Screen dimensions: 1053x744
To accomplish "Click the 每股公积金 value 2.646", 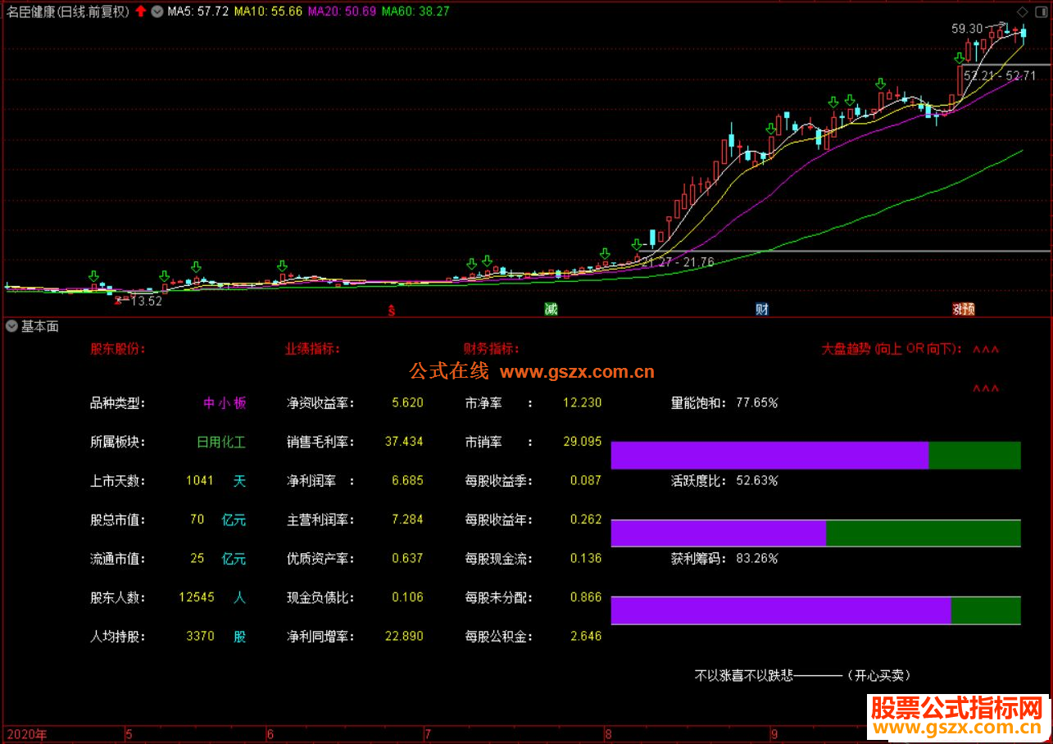I will tap(586, 636).
